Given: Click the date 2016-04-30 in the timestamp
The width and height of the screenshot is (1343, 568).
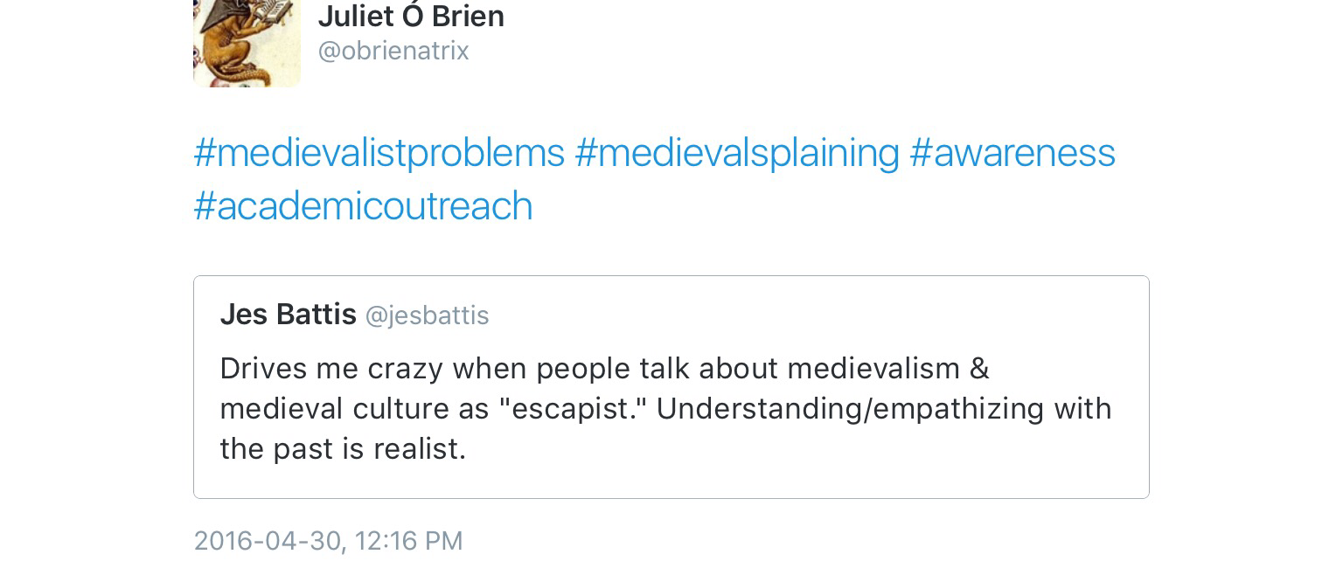Looking at the screenshot, I should tap(266, 541).
